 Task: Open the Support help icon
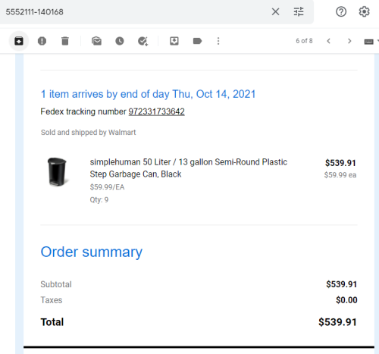tap(341, 11)
